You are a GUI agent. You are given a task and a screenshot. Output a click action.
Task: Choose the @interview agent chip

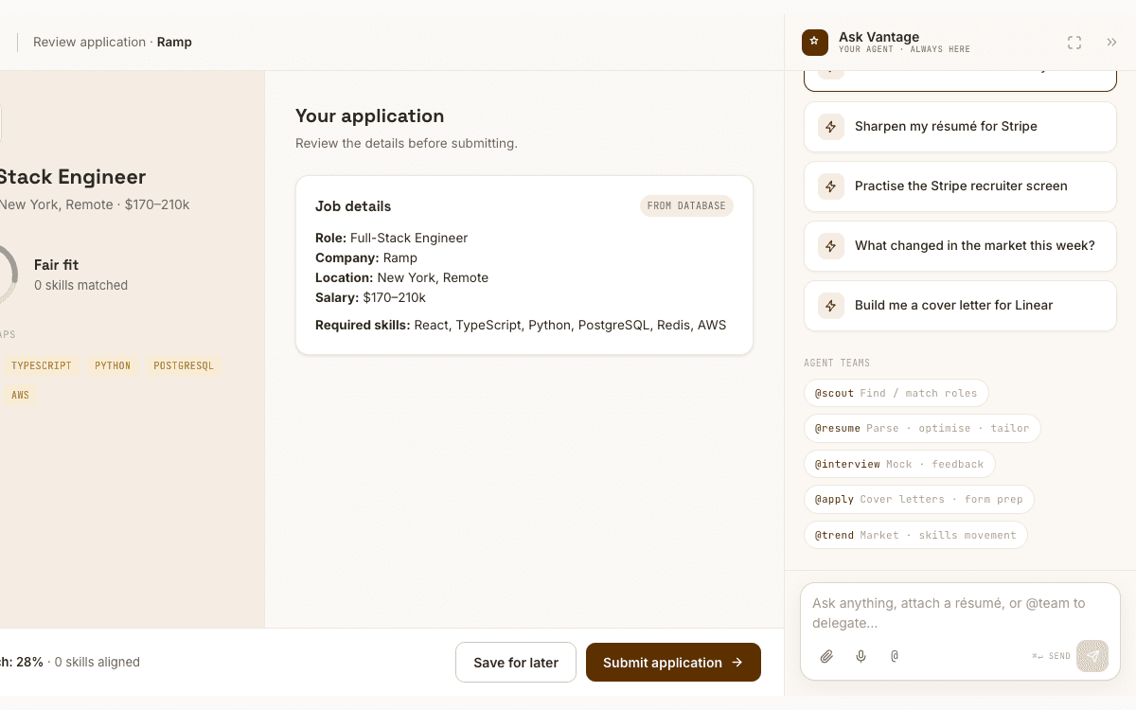pyautogui.click(x=899, y=464)
